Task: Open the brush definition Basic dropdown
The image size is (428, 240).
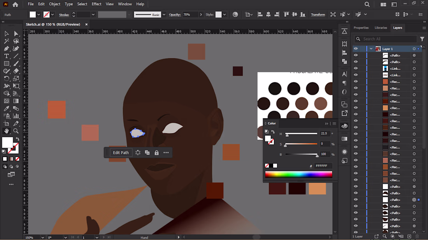Action: [164, 15]
